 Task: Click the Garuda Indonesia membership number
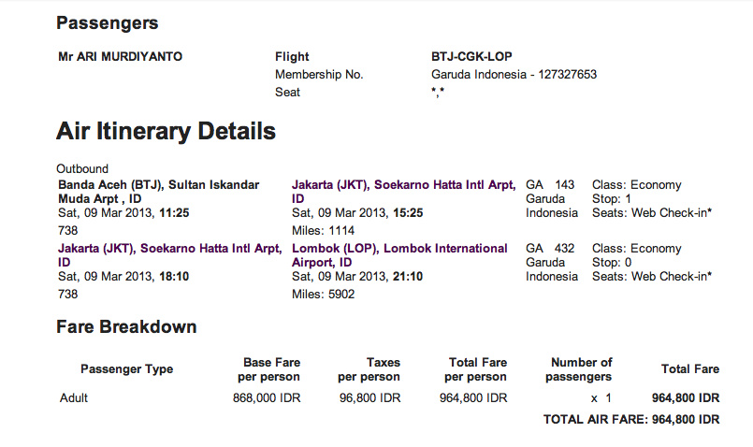point(514,75)
